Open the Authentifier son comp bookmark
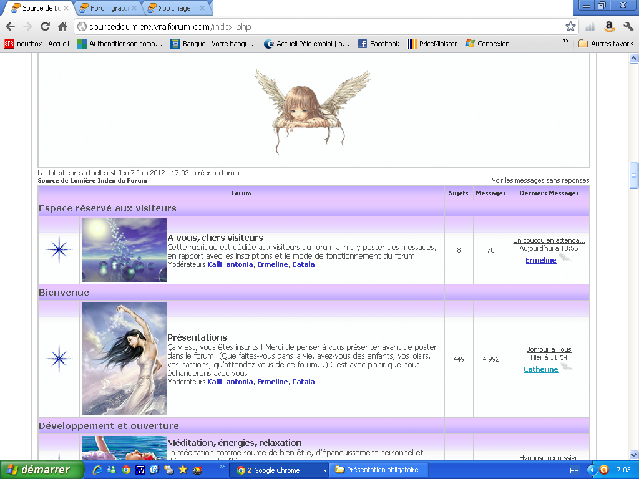 [120, 44]
